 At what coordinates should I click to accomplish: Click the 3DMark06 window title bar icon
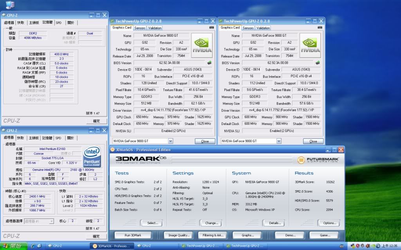click(112, 150)
